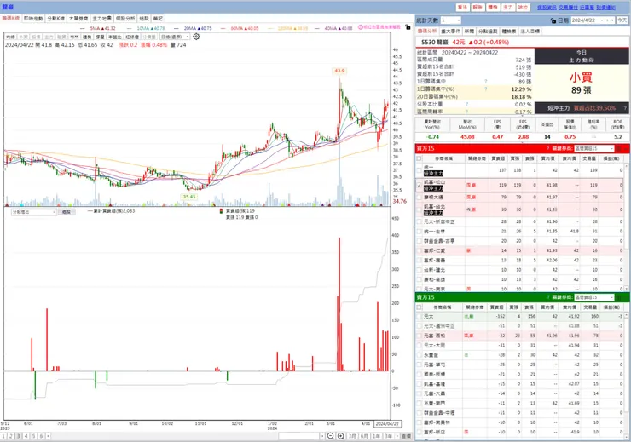This screenshot has width=631, height=442.
Task: Switch to the 即時走勢 tab
Action: [x=33, y=19]
